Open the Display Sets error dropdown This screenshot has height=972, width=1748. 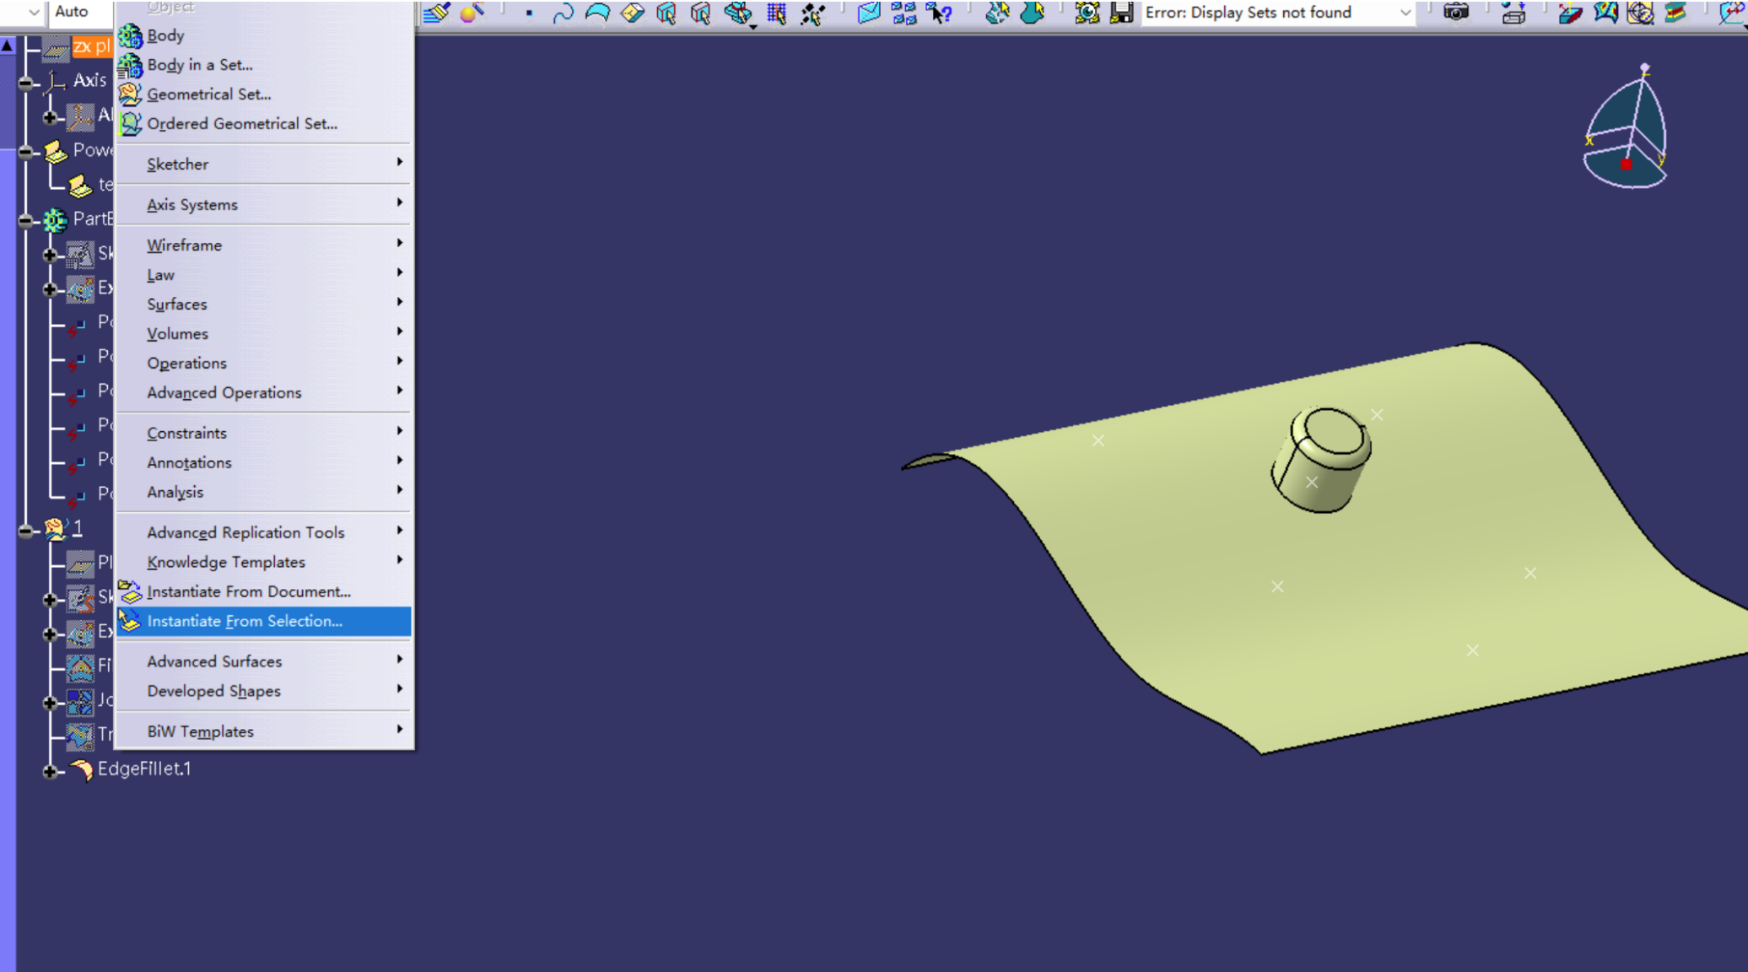[1405, 13]
